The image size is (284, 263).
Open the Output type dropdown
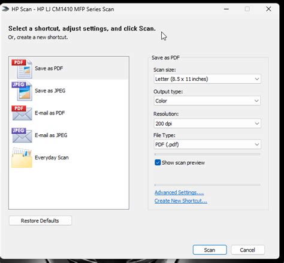click(207, 101)
